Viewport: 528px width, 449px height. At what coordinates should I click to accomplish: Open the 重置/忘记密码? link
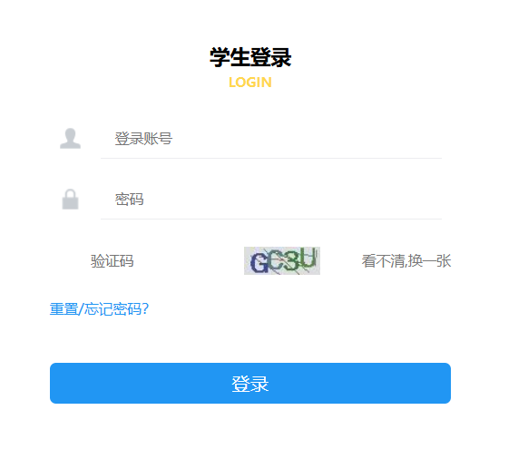[x=99, y=309]
